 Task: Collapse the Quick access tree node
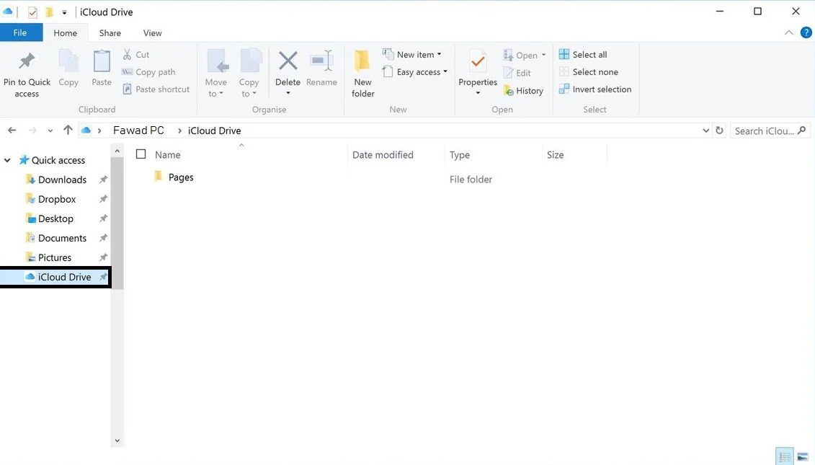[7, 160]
